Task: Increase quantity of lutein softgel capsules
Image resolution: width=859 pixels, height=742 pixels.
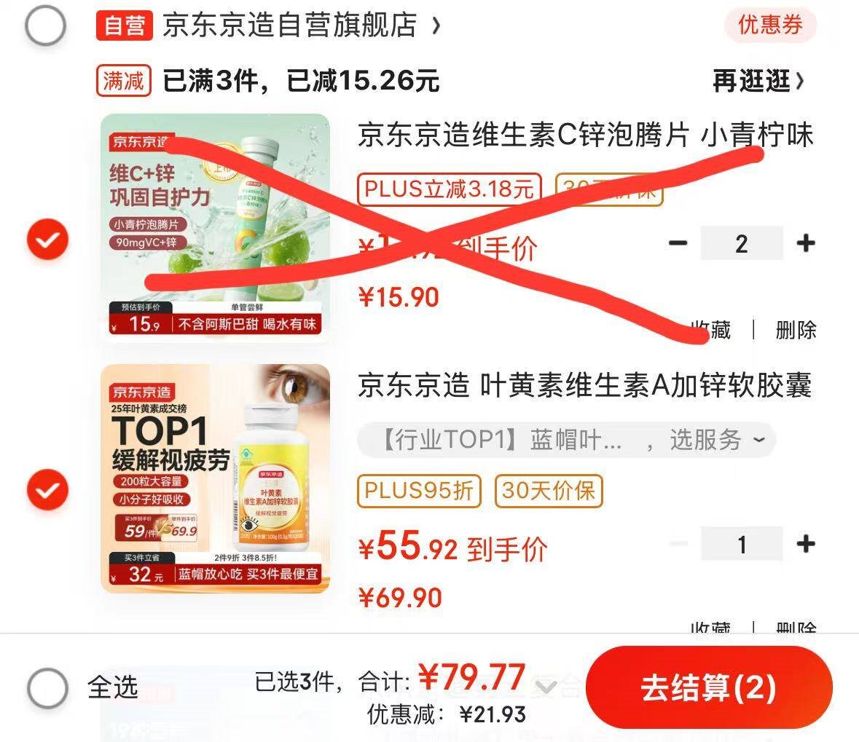Action: [805, 544]
